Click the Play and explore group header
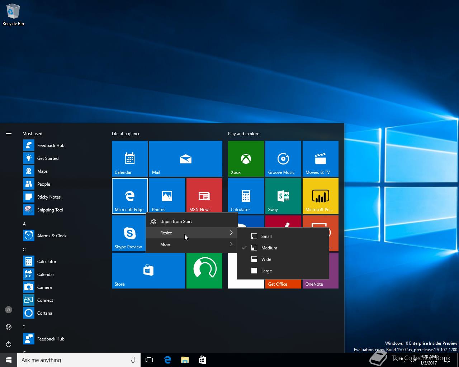459x367 pixels. coord(244,133)
